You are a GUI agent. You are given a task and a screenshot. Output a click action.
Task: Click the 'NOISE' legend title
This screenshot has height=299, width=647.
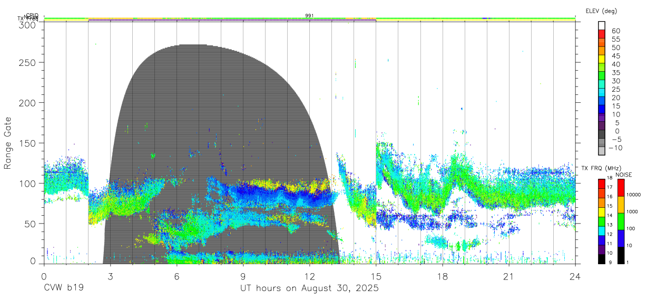[x=624, y=175]
